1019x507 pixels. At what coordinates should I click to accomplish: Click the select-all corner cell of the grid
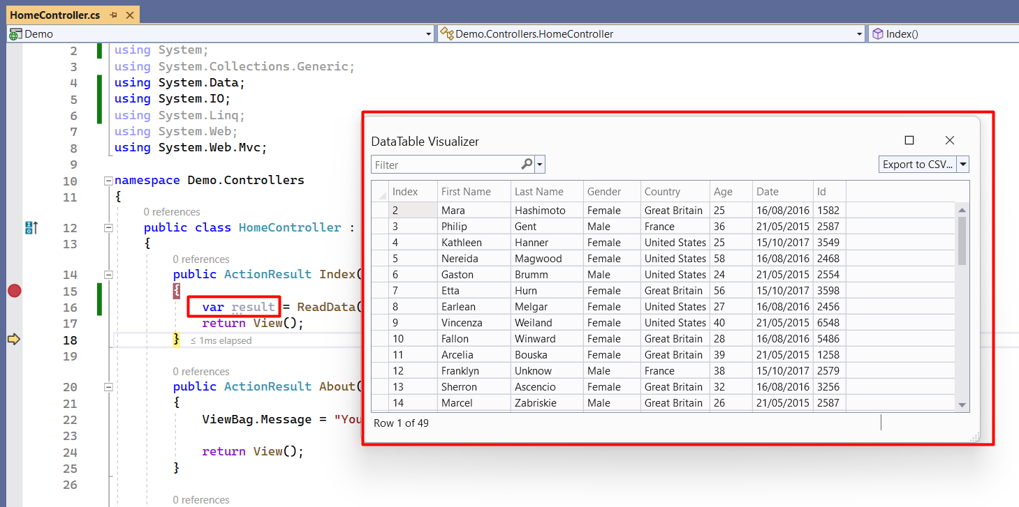click(380, 192)
